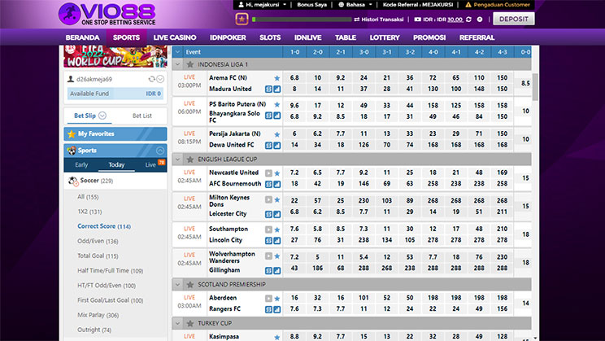
Task: Select Correct Score (114) market
Action: (x=104, y=226)
